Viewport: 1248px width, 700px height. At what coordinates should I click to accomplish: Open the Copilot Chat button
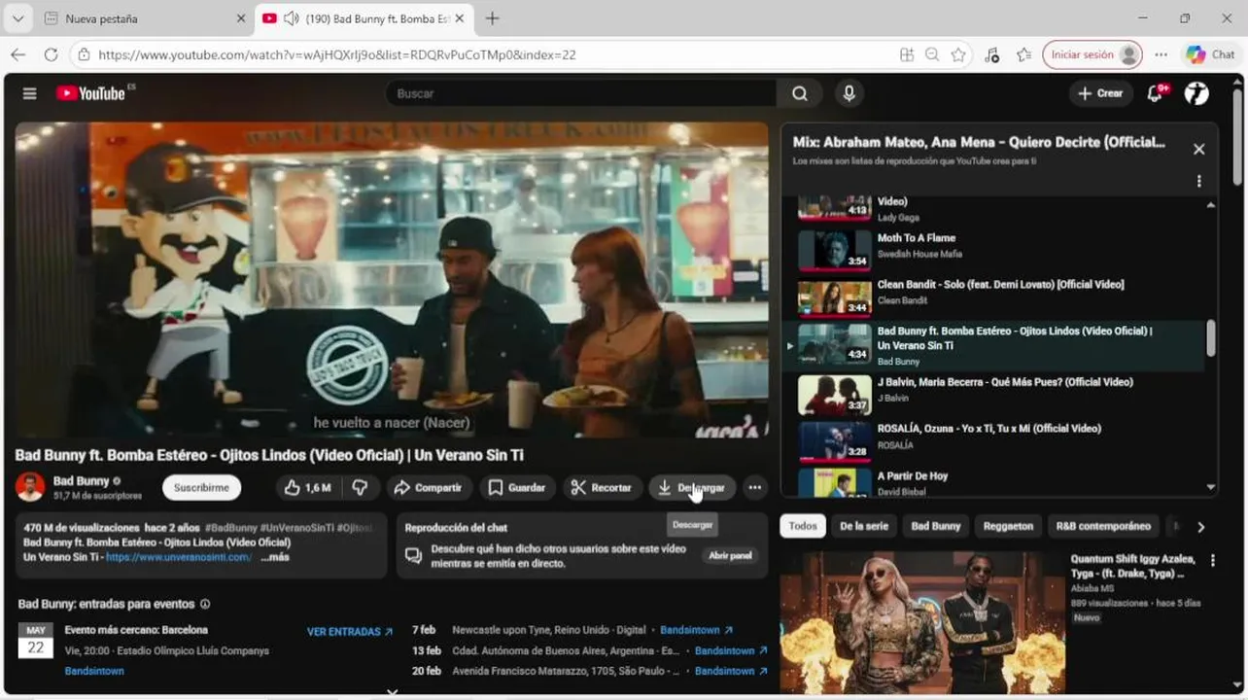[x=1210, y=54]
